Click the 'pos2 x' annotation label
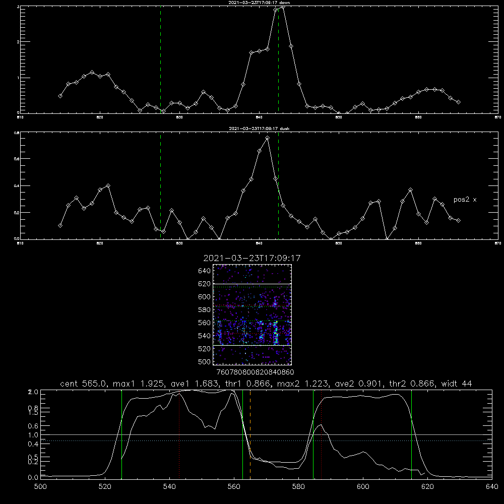Viewport: 504px width, 504px height. [x=465, y=200]
